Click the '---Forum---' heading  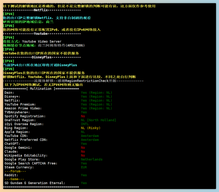pyautogui.click(x=15, y=171)
